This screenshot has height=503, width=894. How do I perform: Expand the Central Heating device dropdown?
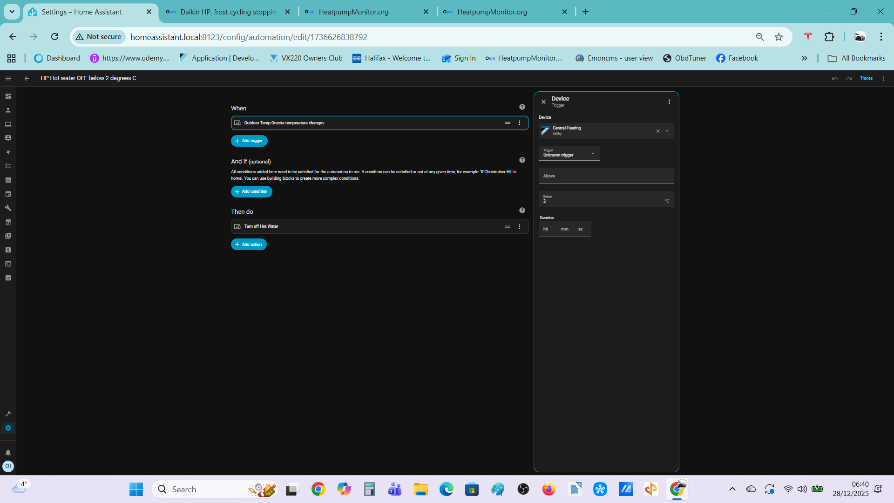(667, 131)
